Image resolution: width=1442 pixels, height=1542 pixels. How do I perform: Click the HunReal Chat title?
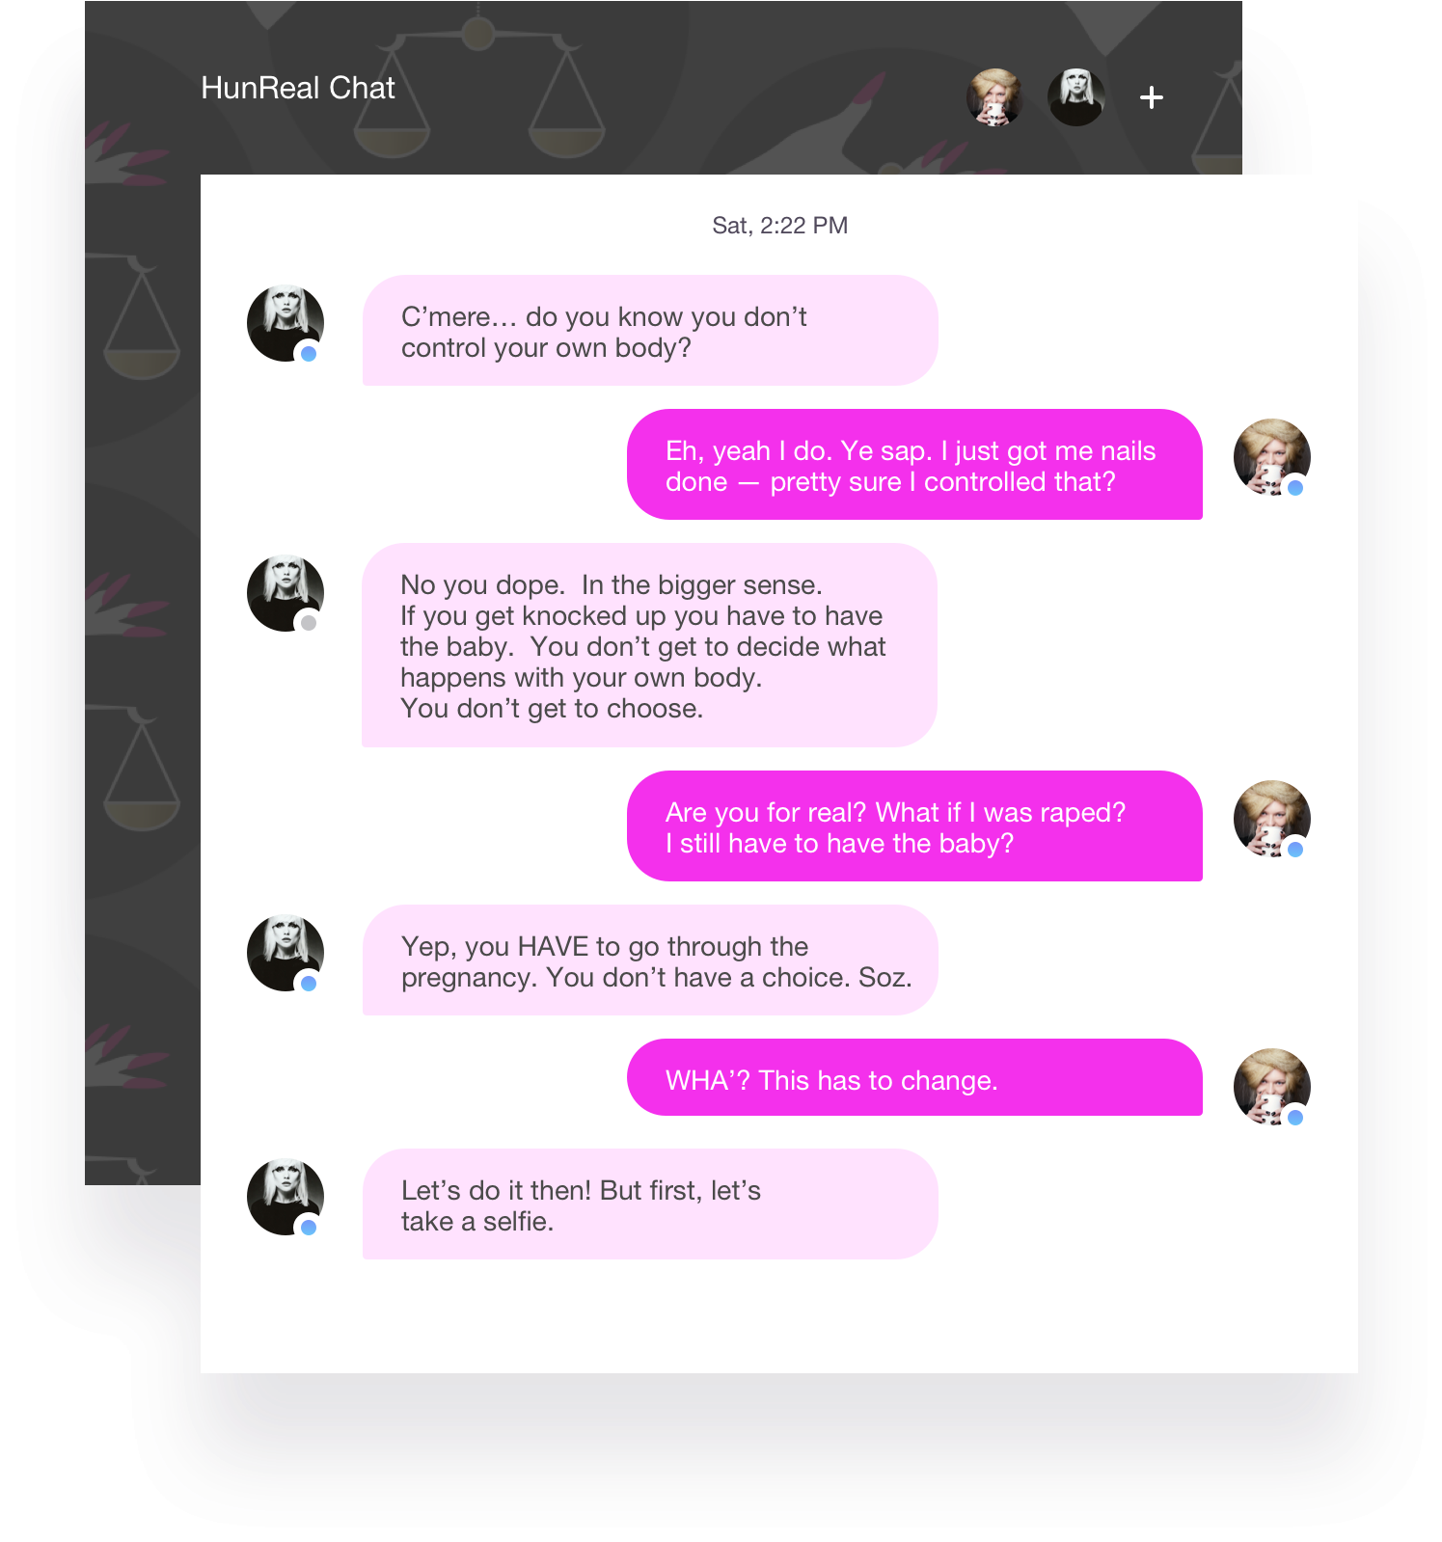[x=298, y=88]
